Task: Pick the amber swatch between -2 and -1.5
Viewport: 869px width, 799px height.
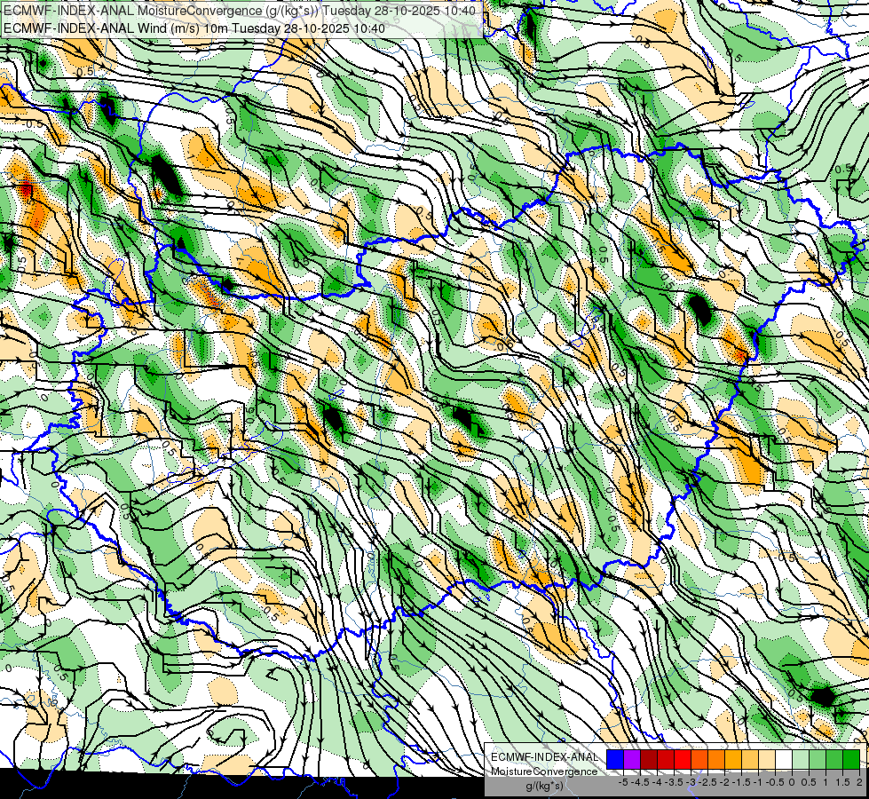Action: [x=732, y=760]
